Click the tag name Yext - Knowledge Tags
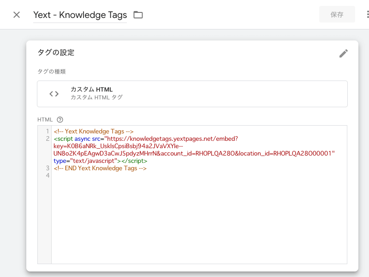369x277 pixels. click(x=80, y=15)
